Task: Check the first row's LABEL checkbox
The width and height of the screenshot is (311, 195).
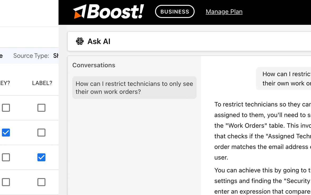Action: tap(41, 108)
